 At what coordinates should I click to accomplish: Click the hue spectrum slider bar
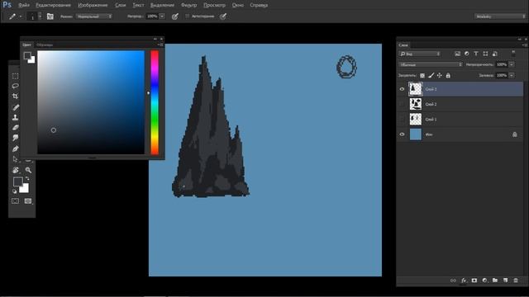point(155,102)
